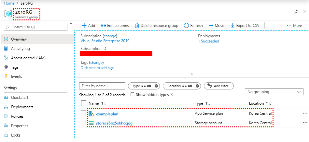The width and height of the screenshot is (309, 142).
Task: Open the Events menu item
Action: (37, 77)
